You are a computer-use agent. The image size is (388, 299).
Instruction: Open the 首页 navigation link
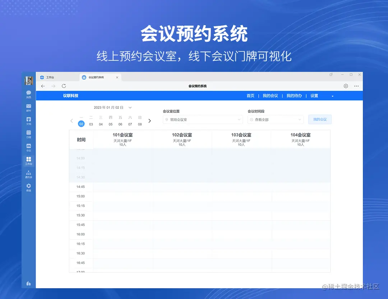(250, 96)
